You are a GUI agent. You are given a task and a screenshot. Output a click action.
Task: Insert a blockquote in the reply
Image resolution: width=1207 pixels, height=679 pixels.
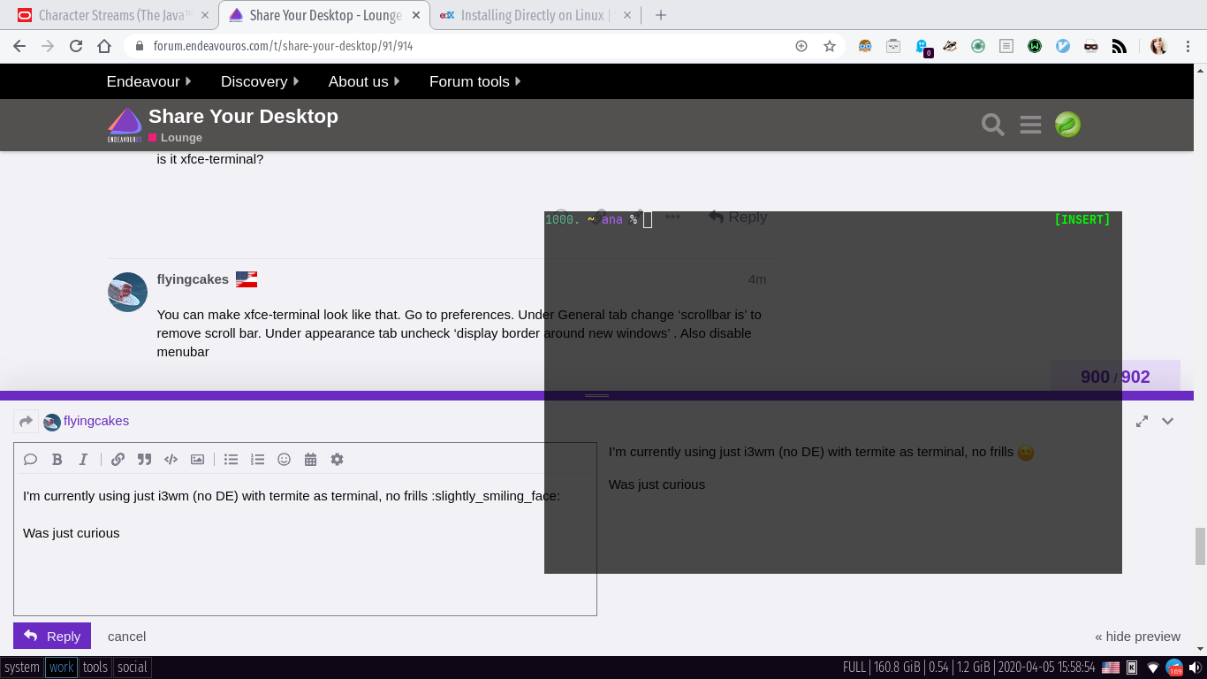click(144, 460)
